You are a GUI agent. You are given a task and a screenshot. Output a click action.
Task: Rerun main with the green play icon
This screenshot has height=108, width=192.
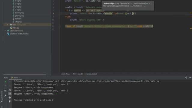[5, 82]
